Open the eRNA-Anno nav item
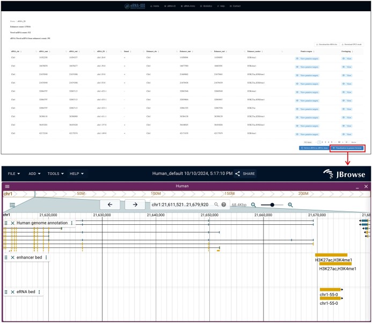Image resolution: width=372 pixels, height=323 pixels. click(x=188, y=6)
